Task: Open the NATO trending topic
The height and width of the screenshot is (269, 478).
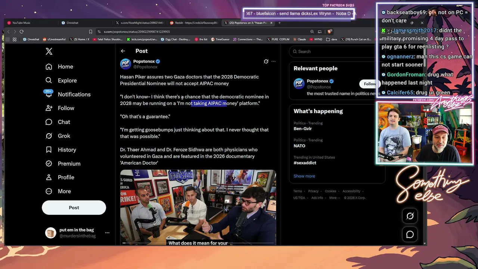Action: pos(299,146)
